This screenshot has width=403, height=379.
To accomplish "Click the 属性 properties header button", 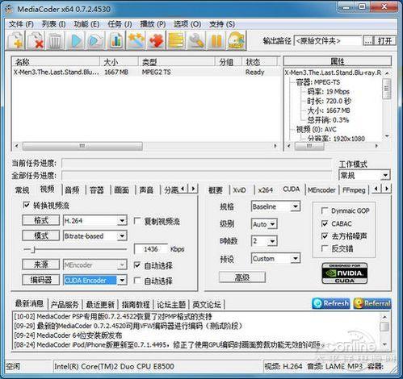I will [337, 61].
